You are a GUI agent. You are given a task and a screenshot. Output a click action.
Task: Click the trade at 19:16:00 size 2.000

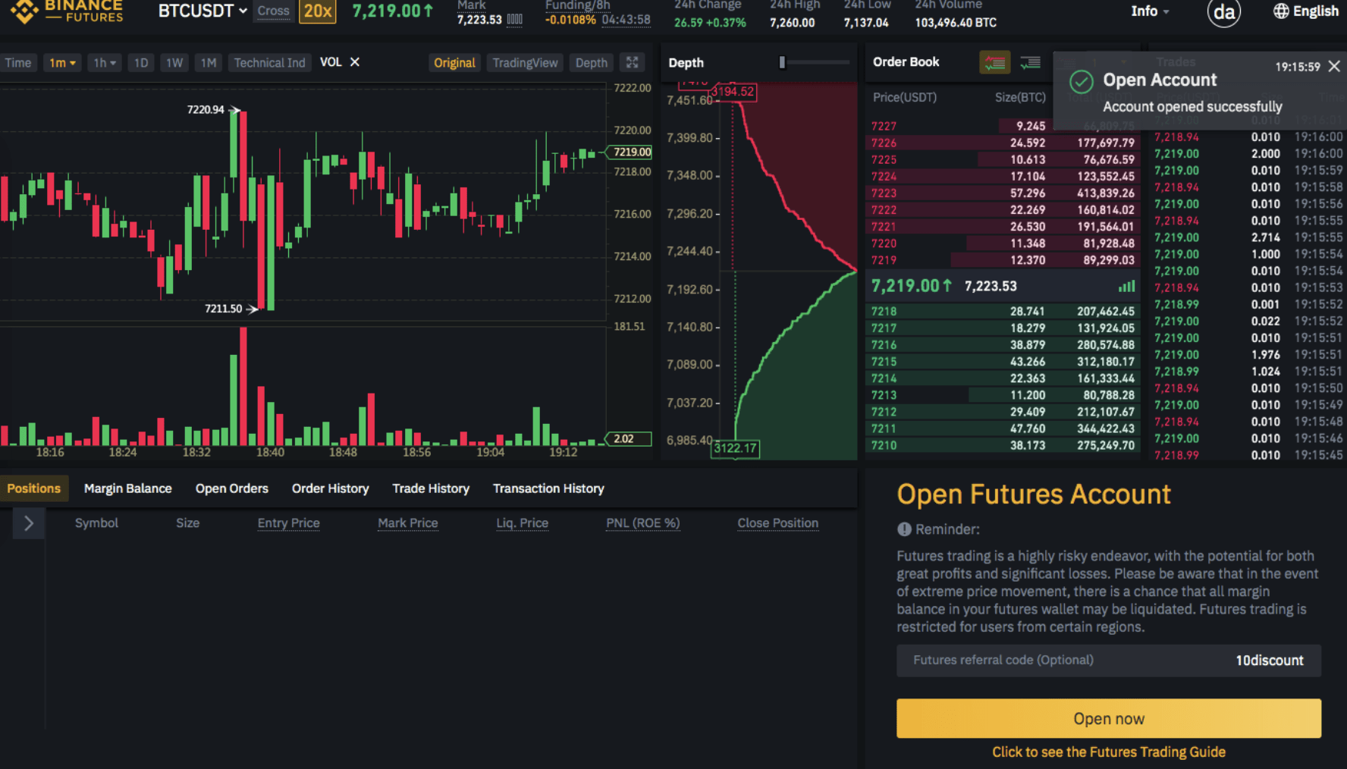[1248, 154]
